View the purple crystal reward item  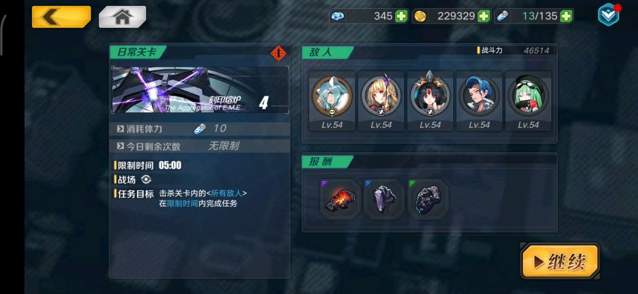point(384,200)
